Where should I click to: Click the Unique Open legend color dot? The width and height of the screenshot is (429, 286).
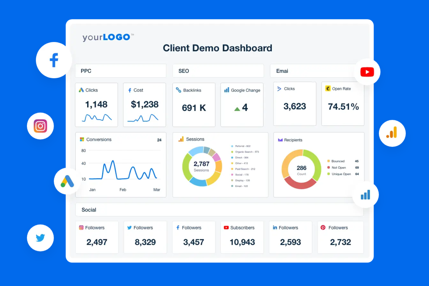[x=329, y=174]
